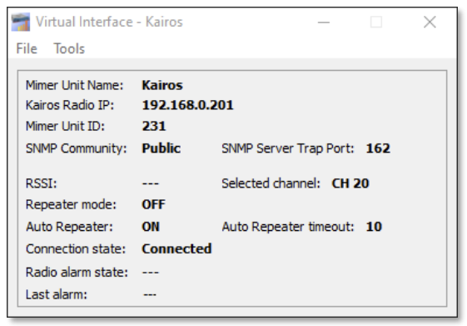This screenshot has height=326, width=467.
Task: Click the RSSI value dashes
Action: pyautogui.click(x=151, y=183)
